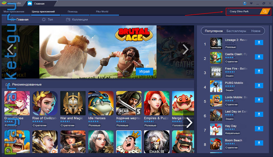Open Merge Dragons app tile
The image size is (273, 157).
183,103
